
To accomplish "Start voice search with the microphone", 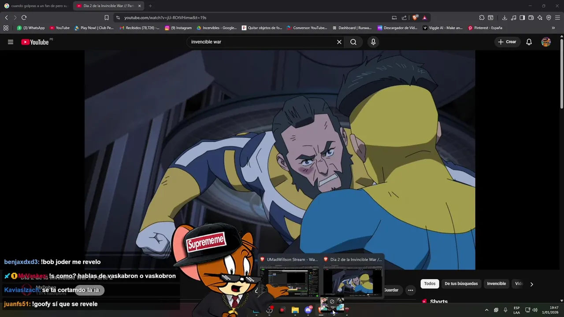I will [373, 42].
